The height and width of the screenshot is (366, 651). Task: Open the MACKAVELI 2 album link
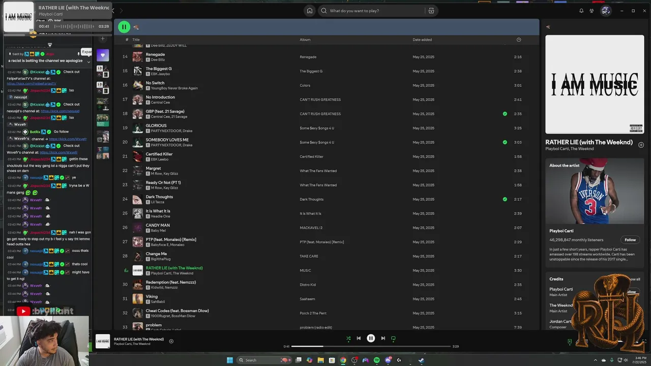point(311,228)
